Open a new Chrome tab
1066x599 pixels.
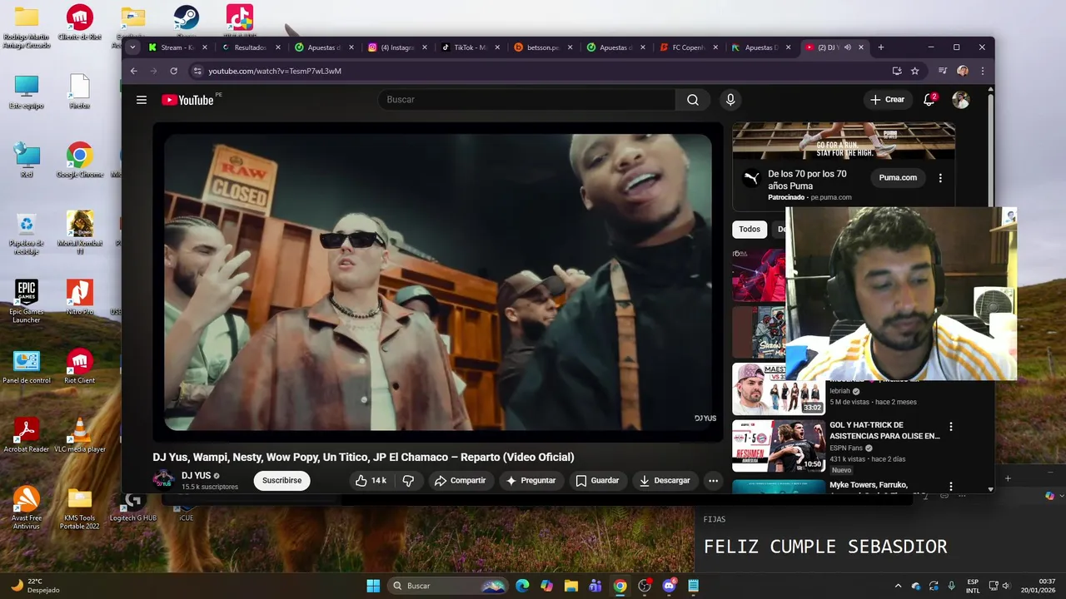pyautogui.click(x=881, y=47)
